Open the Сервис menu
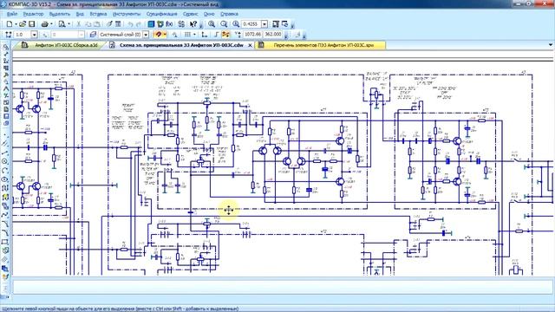 point(191,14)
